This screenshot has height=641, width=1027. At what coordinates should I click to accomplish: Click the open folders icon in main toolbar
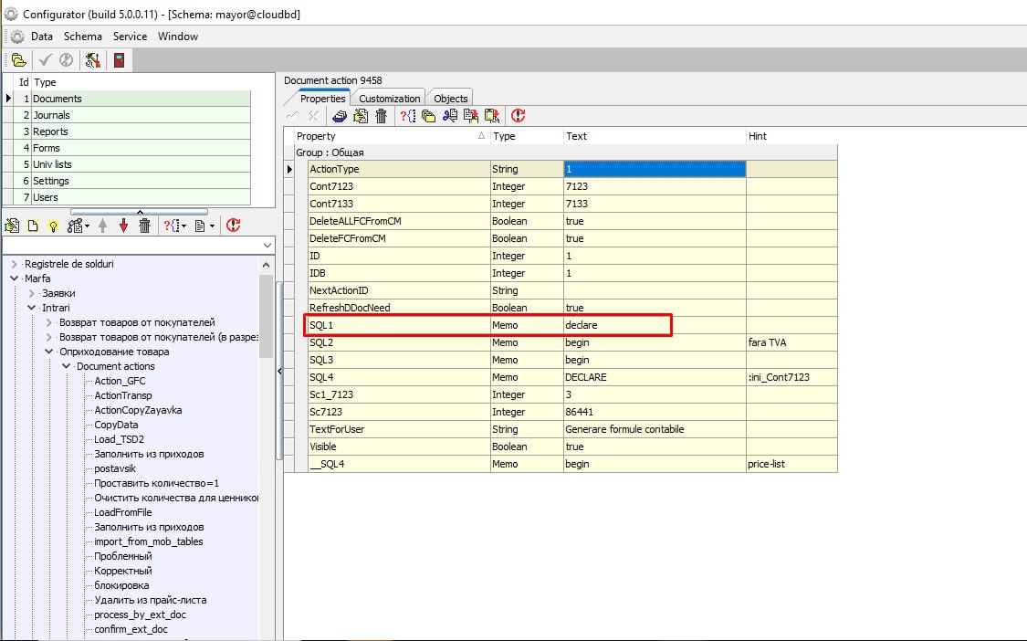click(19, 60)
